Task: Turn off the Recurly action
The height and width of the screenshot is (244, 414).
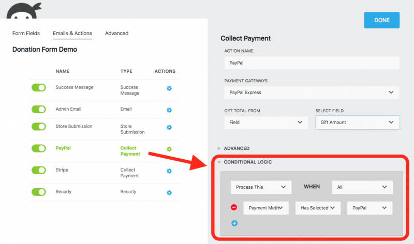Action: point(38,192)
